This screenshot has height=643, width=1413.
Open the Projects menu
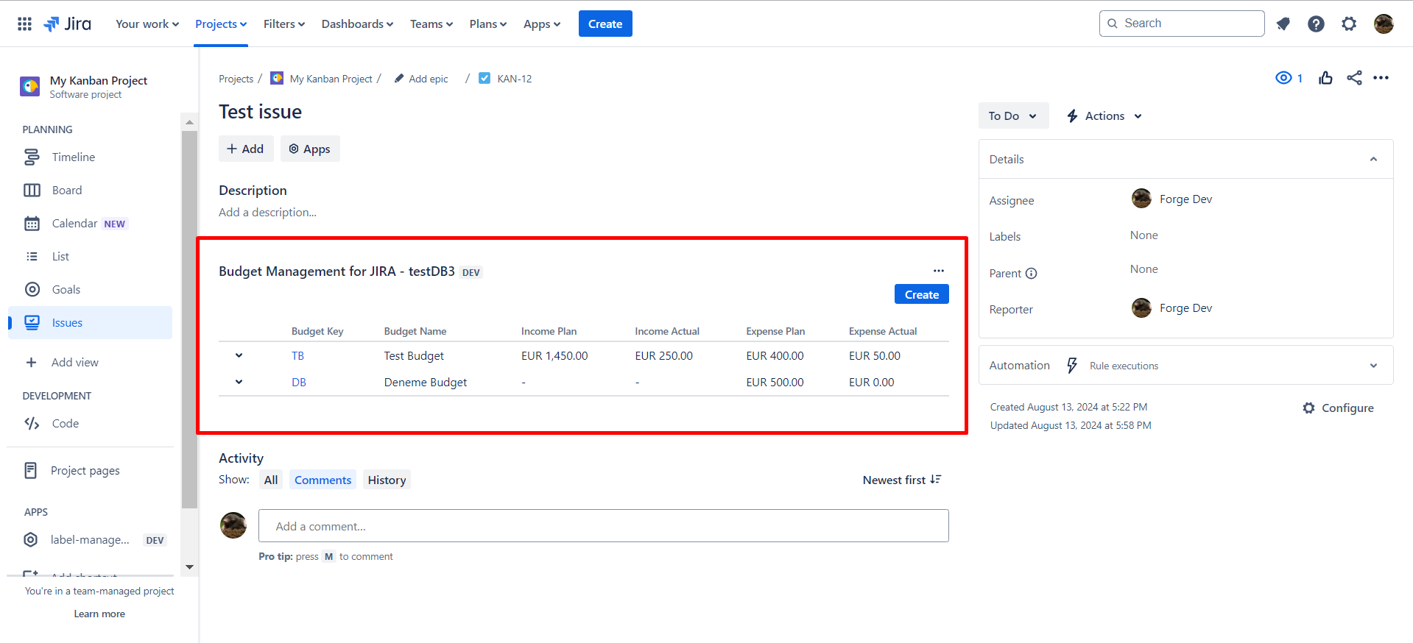(x=221, y=24)
